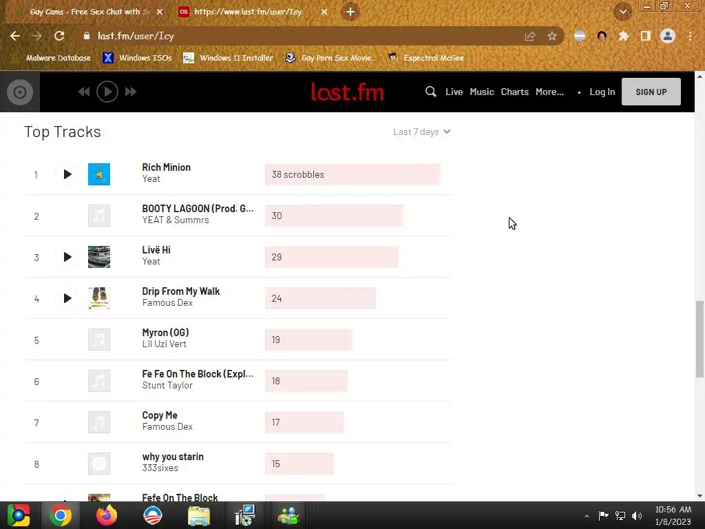This screenshot has height=529, width=705.
Task: Open Drip From My Walk track link
Action: 181,291
